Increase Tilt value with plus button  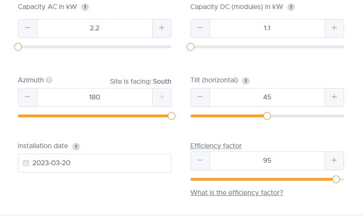pyautogui.click(x=334, y=97)
